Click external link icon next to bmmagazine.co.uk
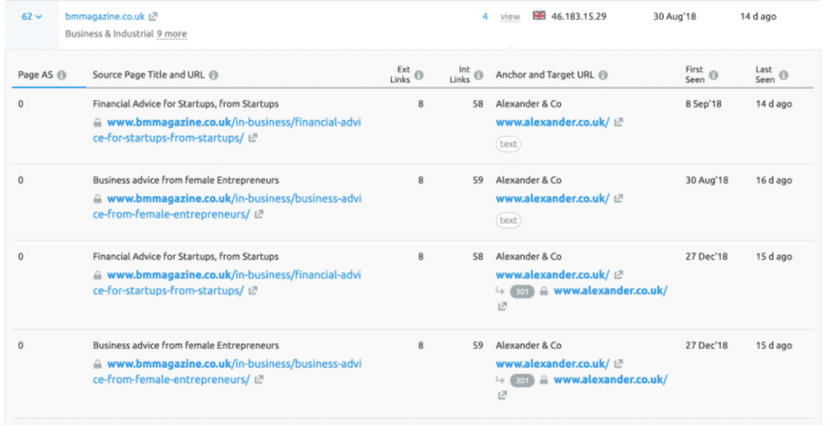The image size is (836, 425). coord(153,16)
